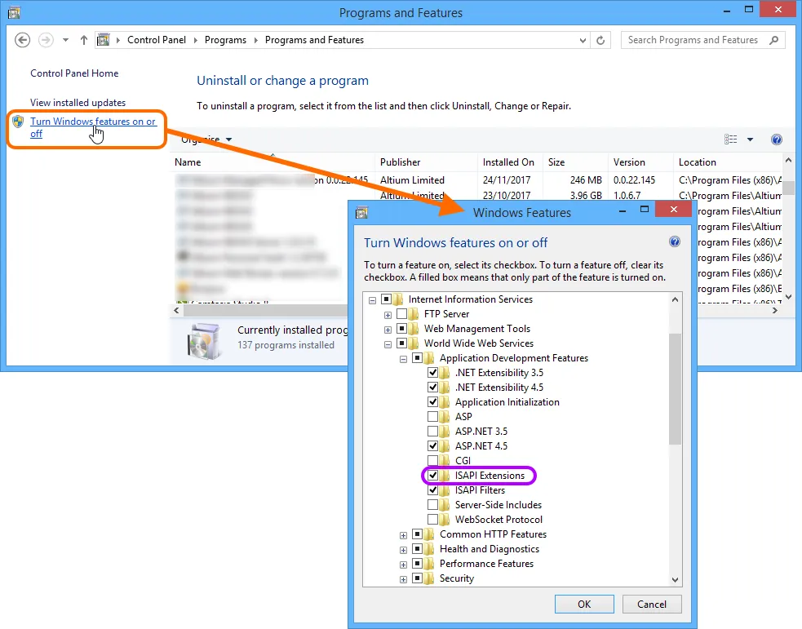Image resolution: width=802 pixels, height=629 pixels.
Task: Click the Back arrow in Programs and Features
Action: point(22,40)
